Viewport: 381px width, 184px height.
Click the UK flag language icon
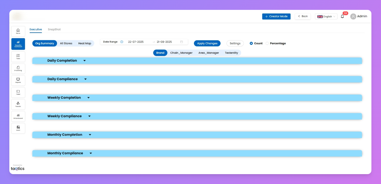[x=320, y=16]
